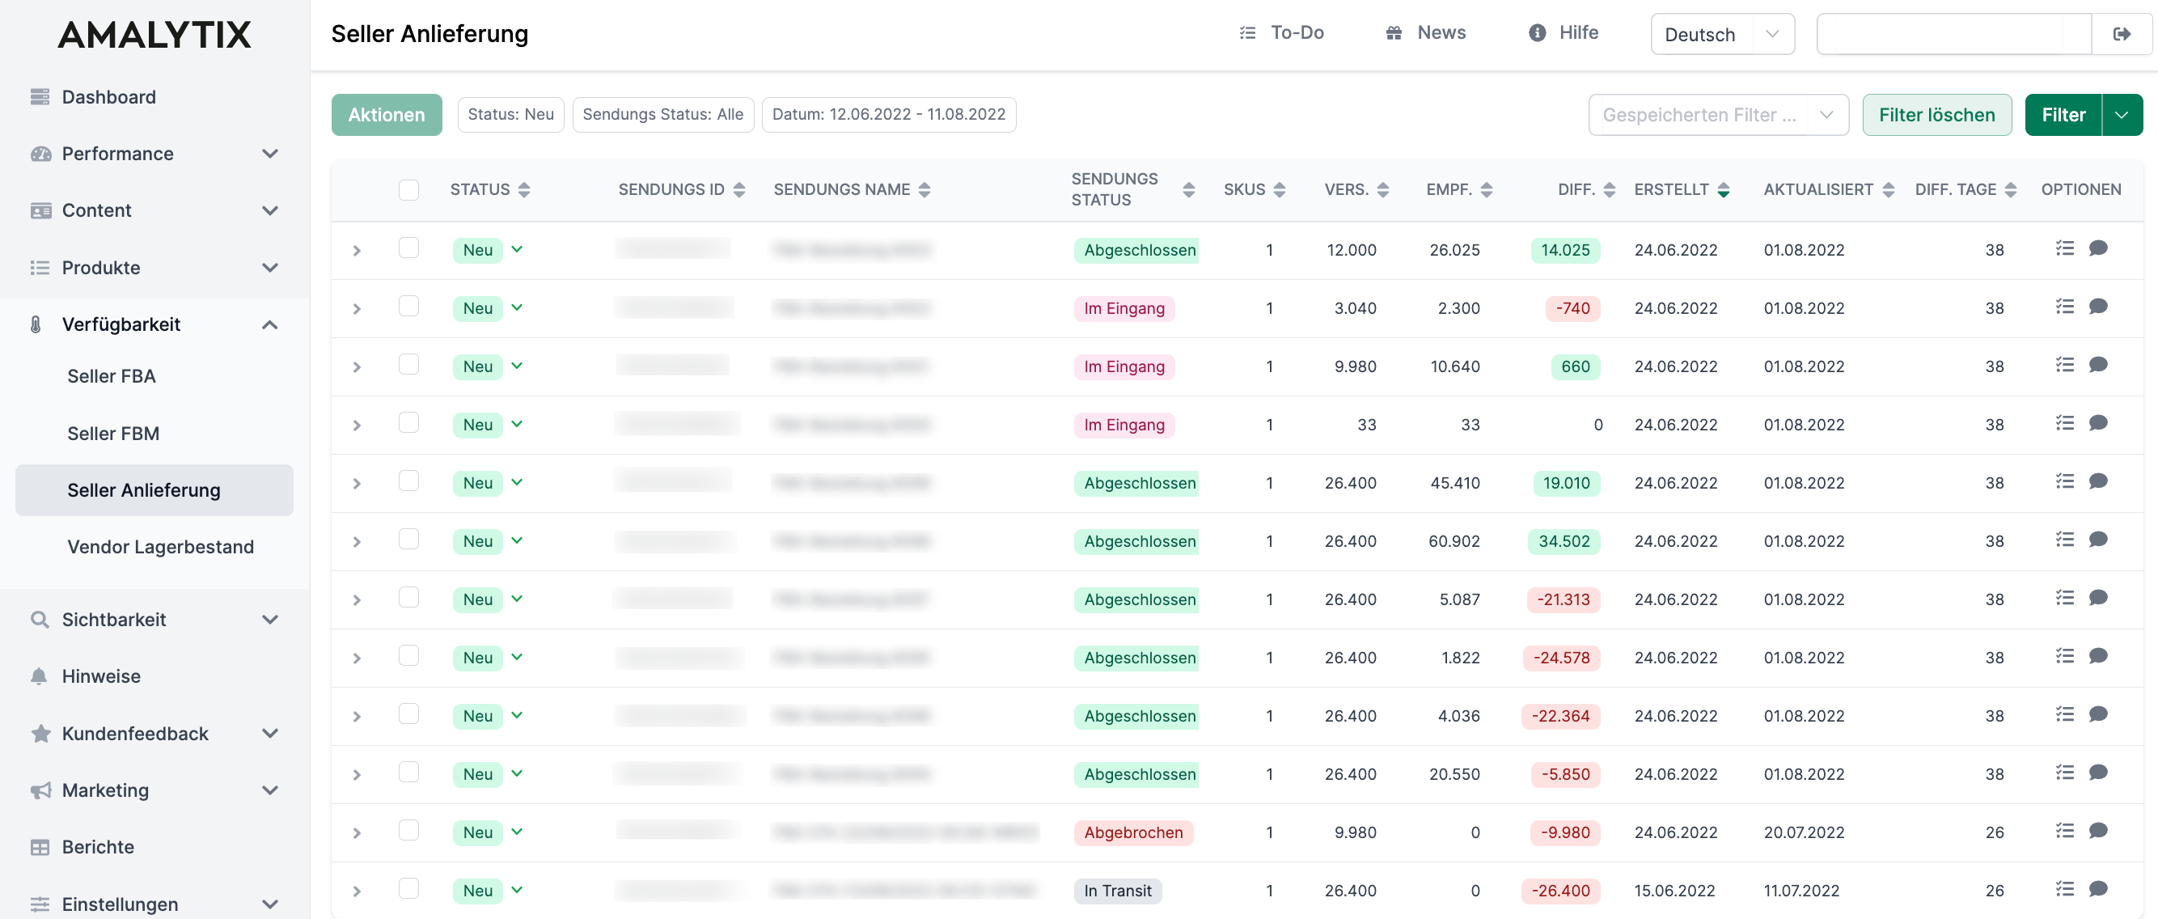The width and height of the screenshot is (2158, 919).
Task: Sort by Aktualisiert column
Action: click(x=1888, y=189)
